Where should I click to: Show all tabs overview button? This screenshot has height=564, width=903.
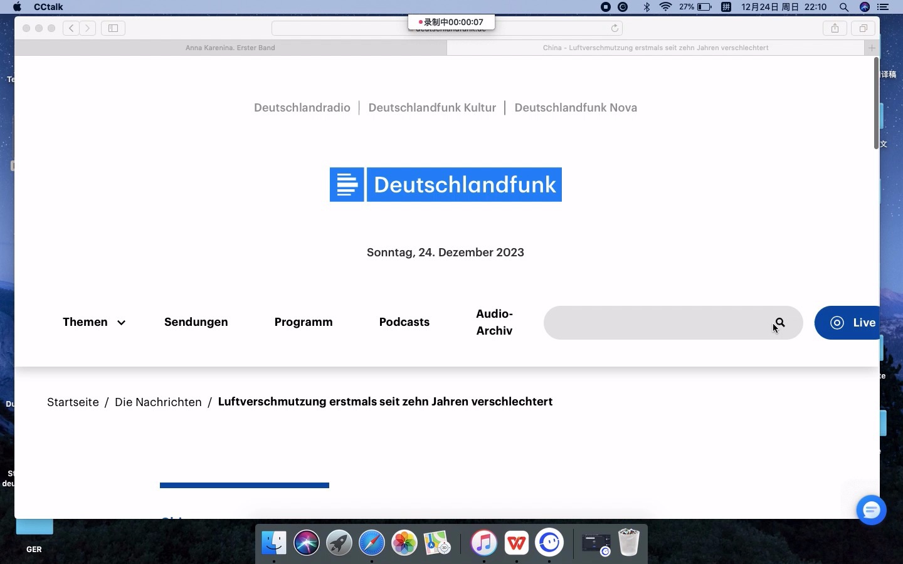[863, 28]
